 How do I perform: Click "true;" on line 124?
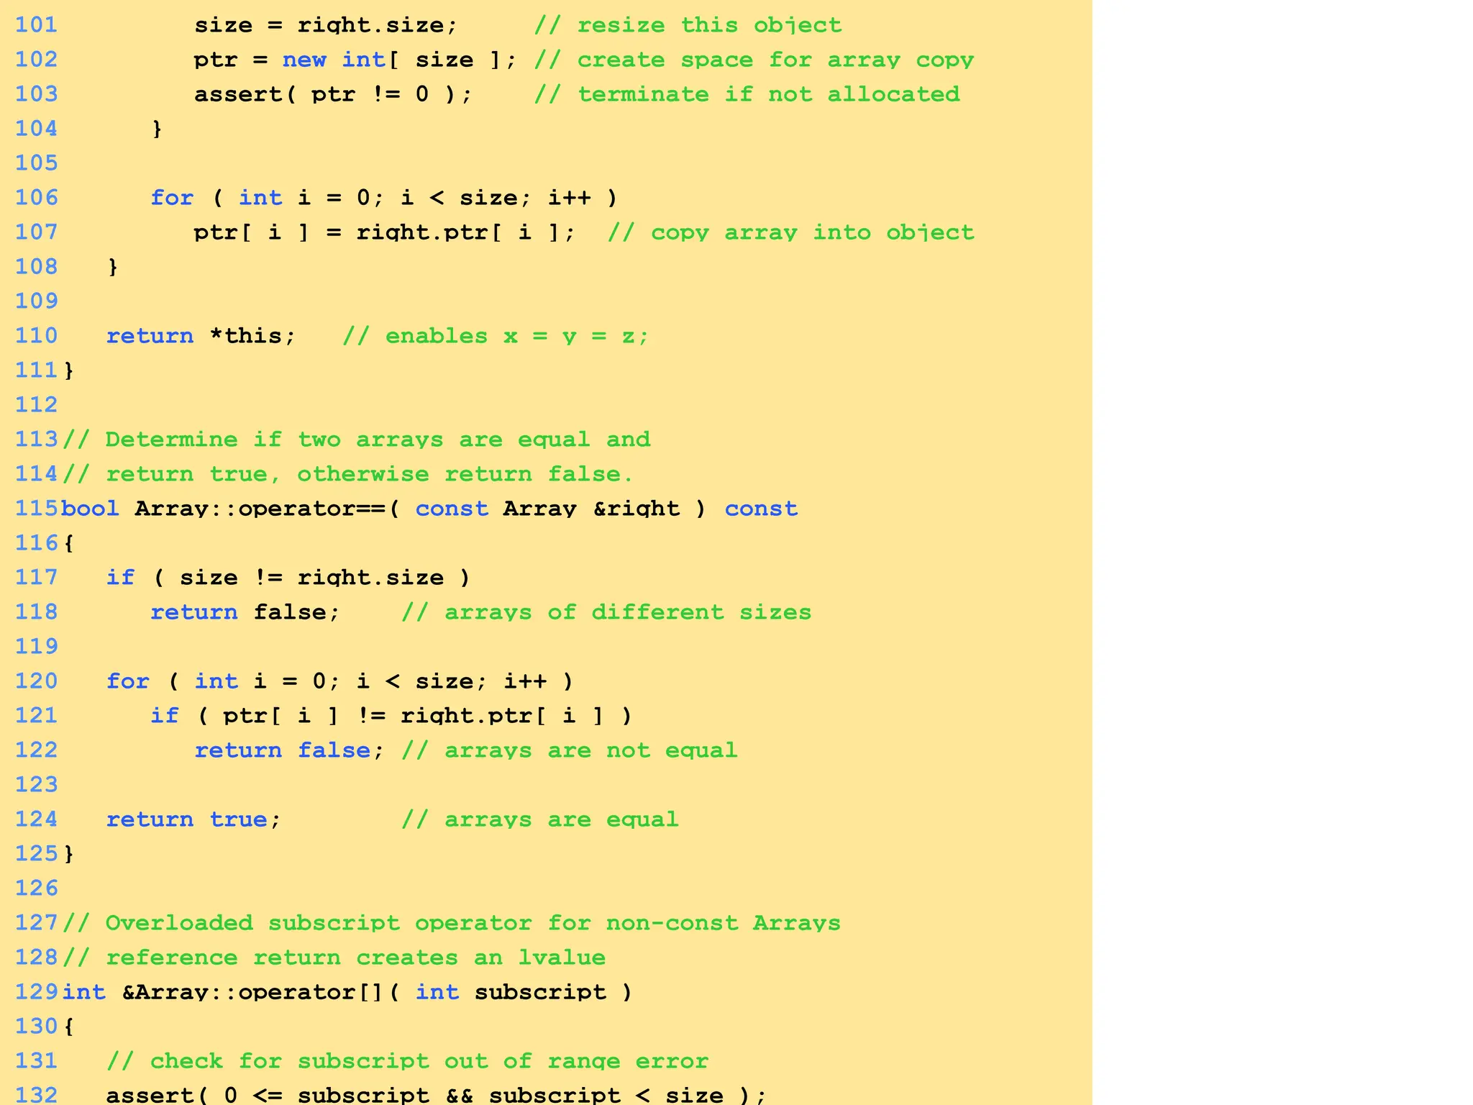point(245,819)
